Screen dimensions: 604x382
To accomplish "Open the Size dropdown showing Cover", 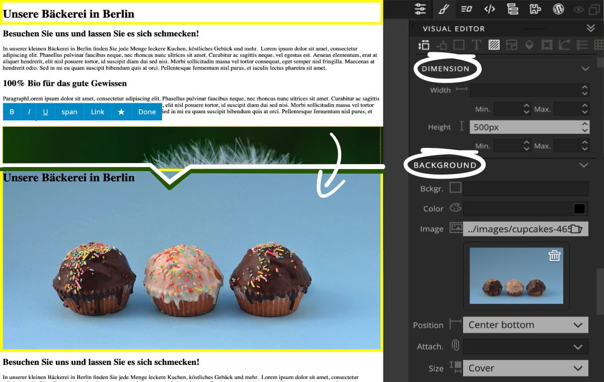I will 525,368.
